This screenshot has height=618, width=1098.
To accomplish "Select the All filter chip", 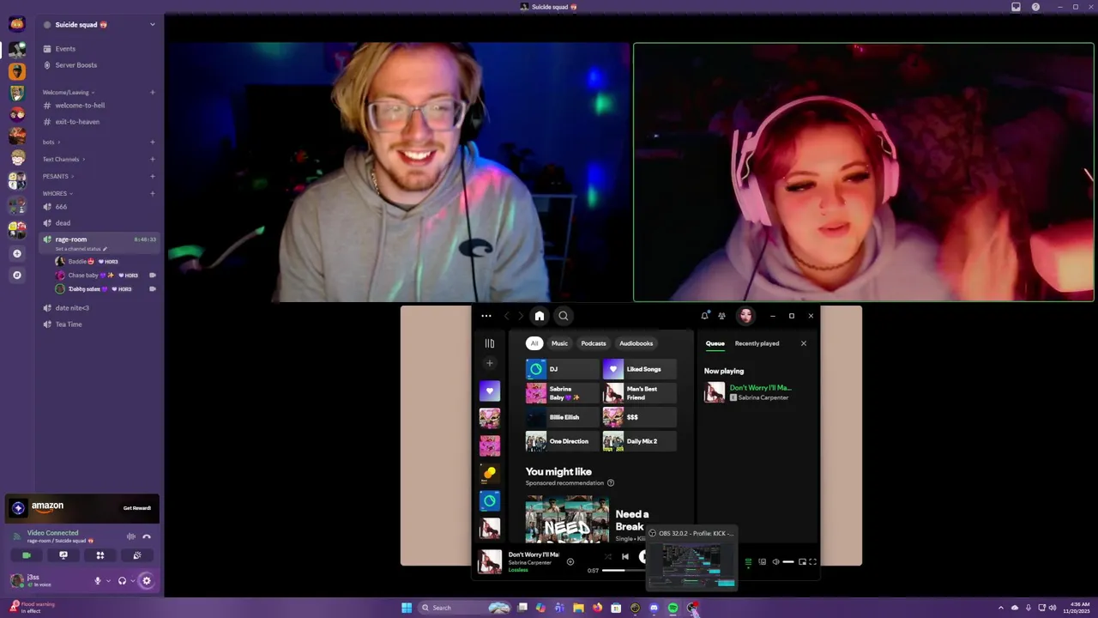I will (534, 343).
